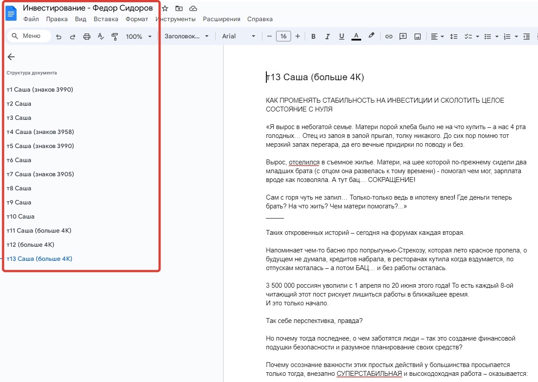538x382 pixels.
Task: Close the outline with the back arrow
Action: coord(11,57)
